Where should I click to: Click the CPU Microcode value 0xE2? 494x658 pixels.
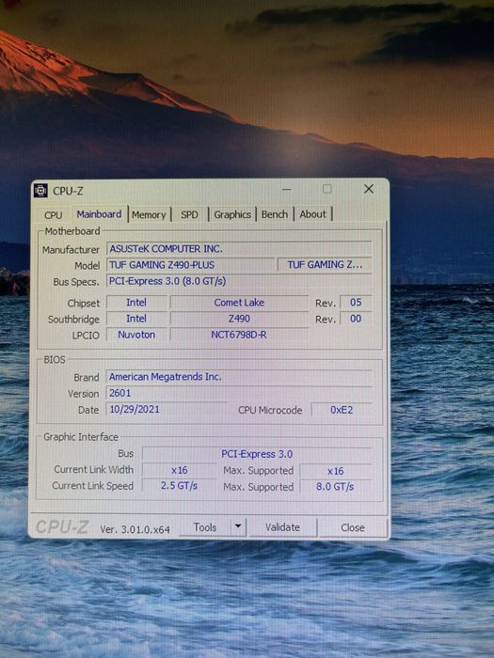click(342, 410)
